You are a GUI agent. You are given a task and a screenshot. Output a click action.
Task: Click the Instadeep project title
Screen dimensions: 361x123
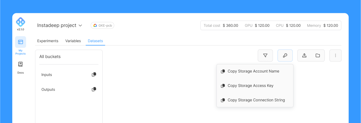(56, 25)
